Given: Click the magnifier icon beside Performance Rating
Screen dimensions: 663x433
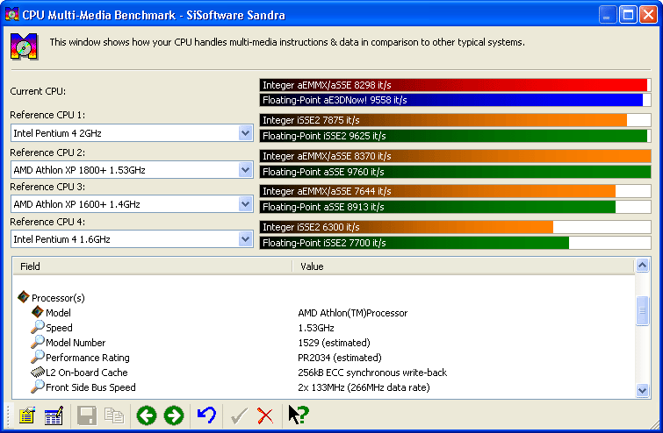Looking at the screenshot, I should (37, 357).
